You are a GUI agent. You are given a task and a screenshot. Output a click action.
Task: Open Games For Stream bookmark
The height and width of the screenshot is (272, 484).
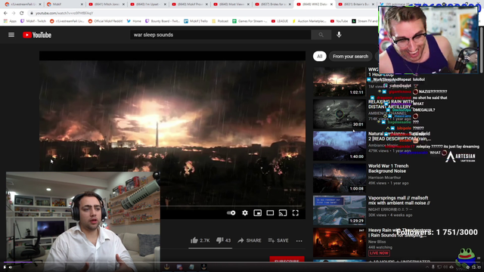[250, 21]
